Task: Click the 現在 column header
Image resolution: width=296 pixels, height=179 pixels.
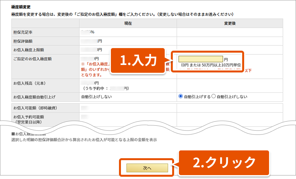Action: [128, 23]
